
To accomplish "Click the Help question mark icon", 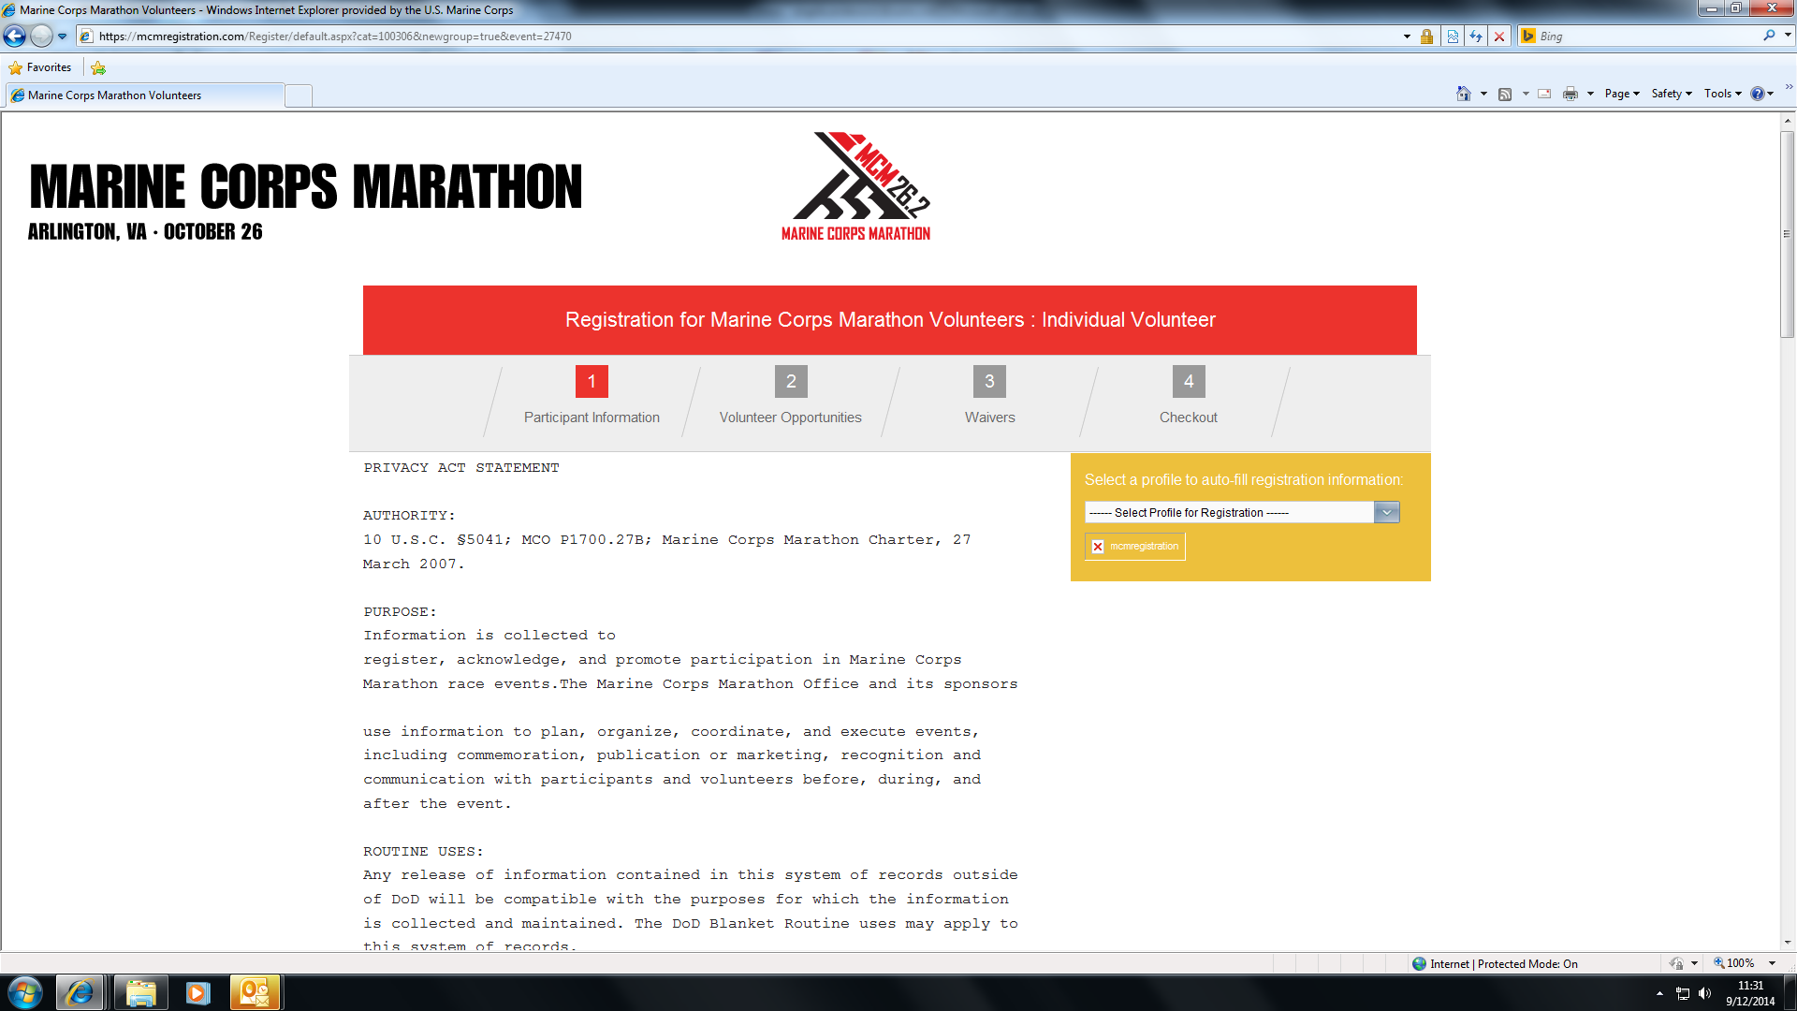I will pyautogui.click(x=1757, y=94).
